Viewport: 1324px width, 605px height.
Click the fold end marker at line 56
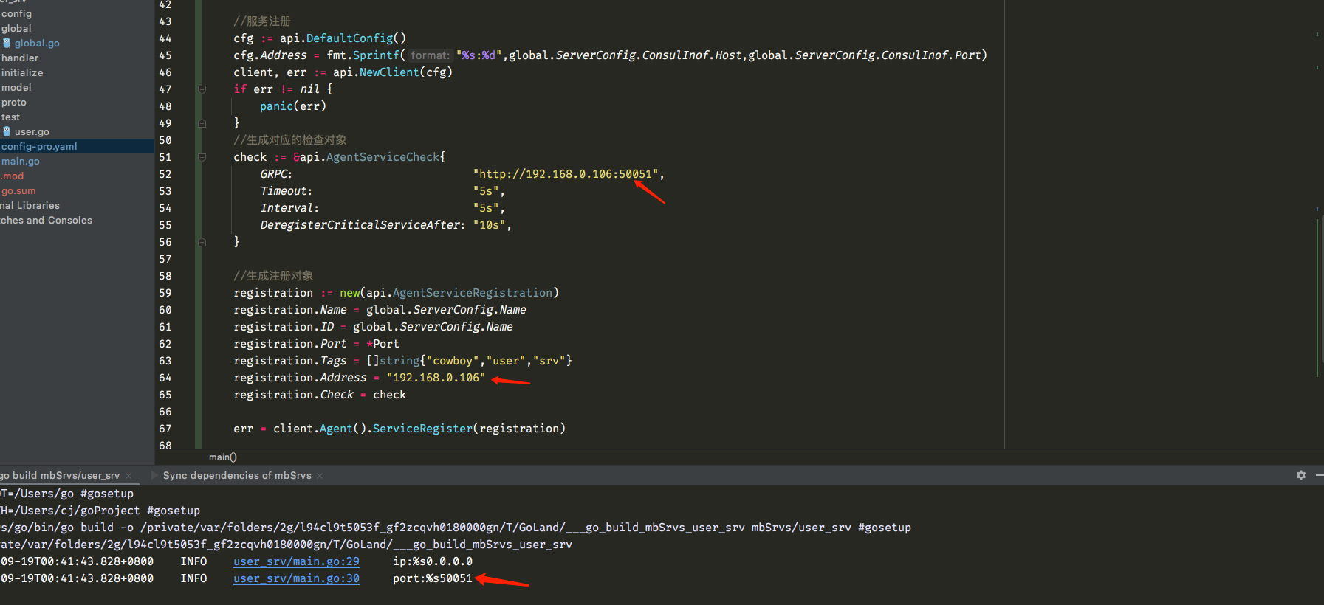pyautogui.click(x=202, y=242)
